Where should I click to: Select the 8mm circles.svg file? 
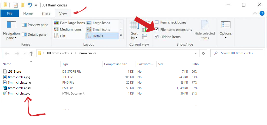[x=19, y=93]
